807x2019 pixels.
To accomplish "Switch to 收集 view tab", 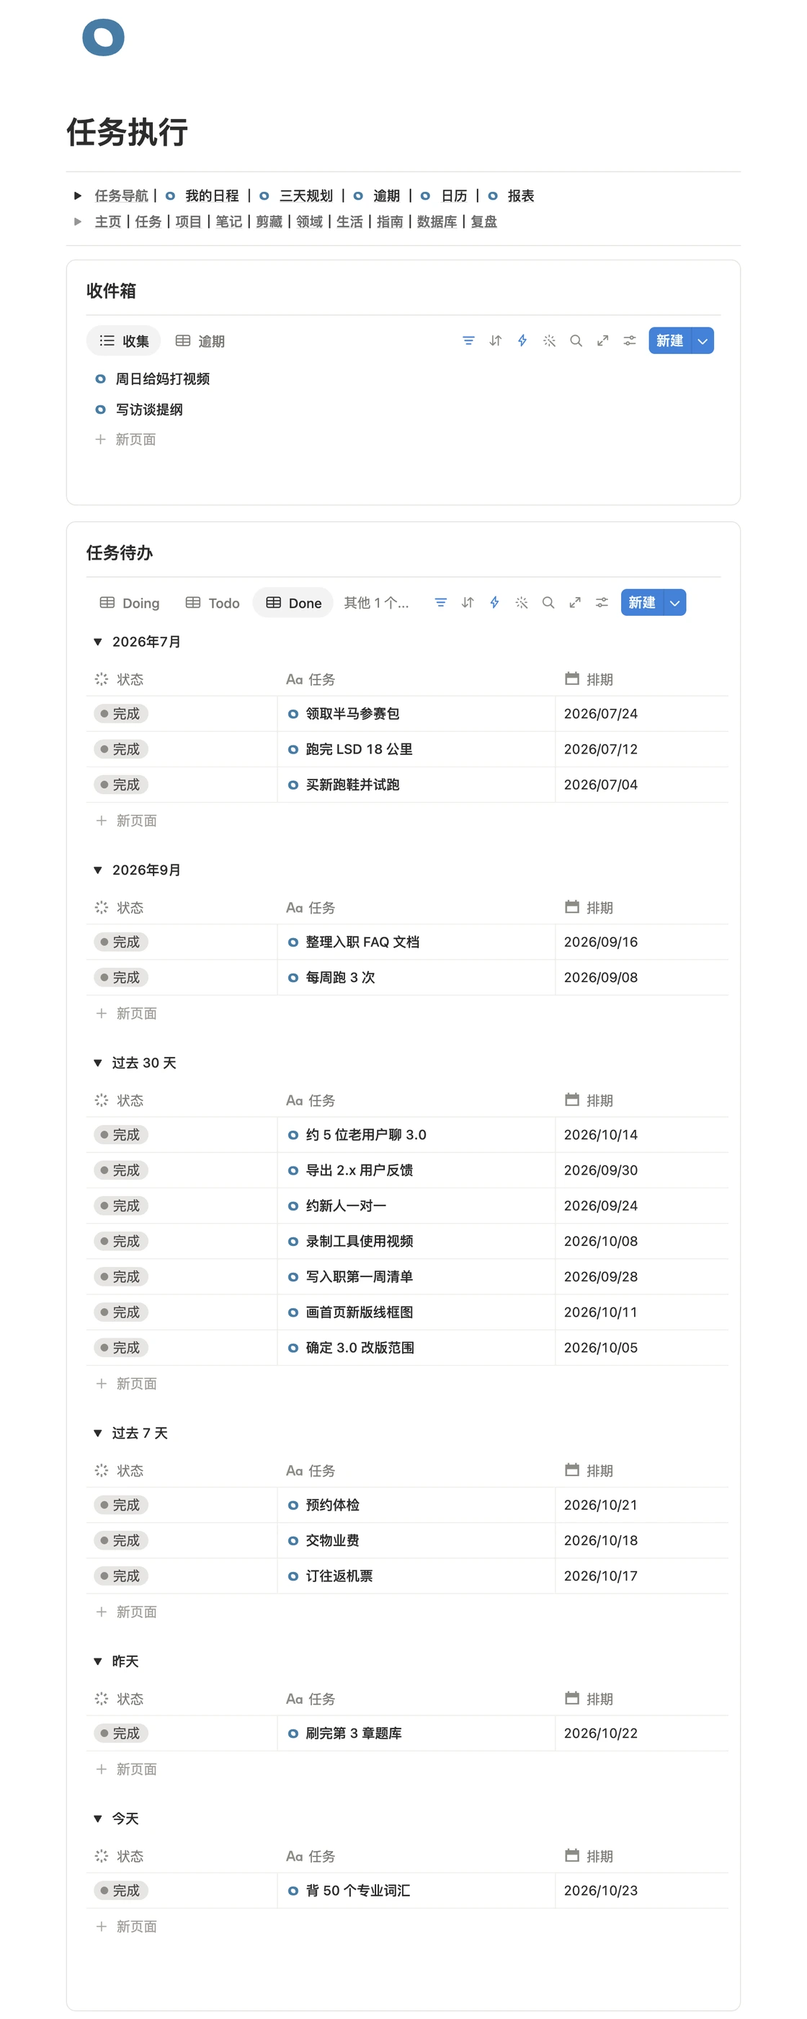I will click(124, 340).
